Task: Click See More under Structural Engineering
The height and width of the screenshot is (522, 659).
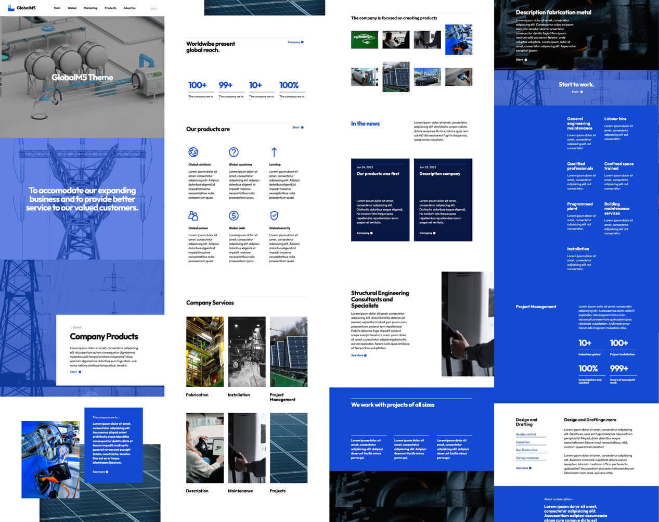Action: (x=358, y=355)
